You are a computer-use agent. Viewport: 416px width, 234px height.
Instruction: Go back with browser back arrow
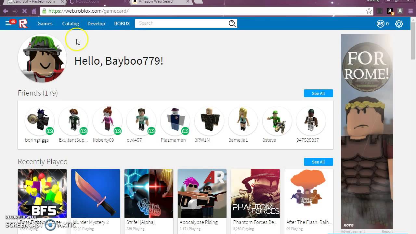[6, 11]
